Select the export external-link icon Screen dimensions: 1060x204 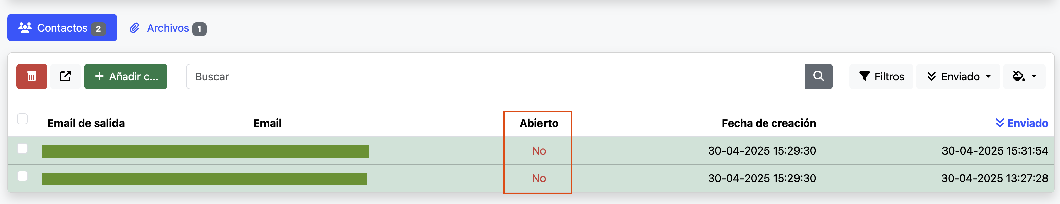point(66,76)
